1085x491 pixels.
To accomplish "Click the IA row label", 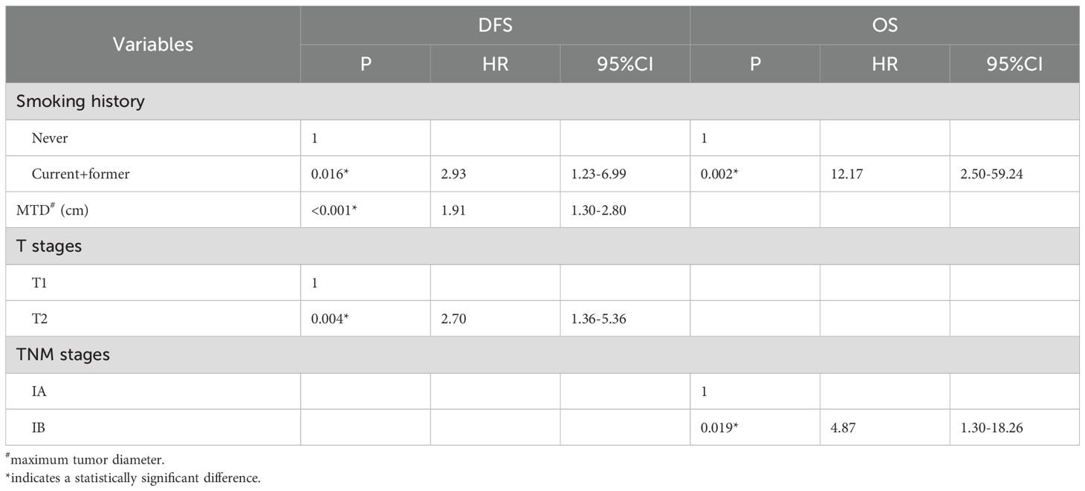I will 40,391.
